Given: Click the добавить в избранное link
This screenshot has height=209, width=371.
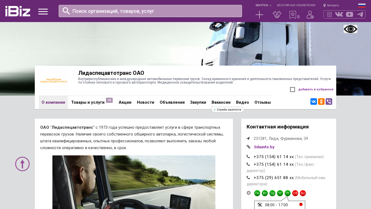Looking at the screenshot, I should point(316,89).
